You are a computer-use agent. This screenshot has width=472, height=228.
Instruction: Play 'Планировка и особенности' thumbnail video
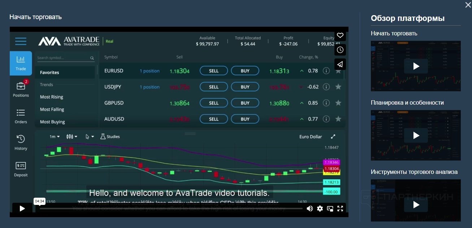[x=416, y=135]
